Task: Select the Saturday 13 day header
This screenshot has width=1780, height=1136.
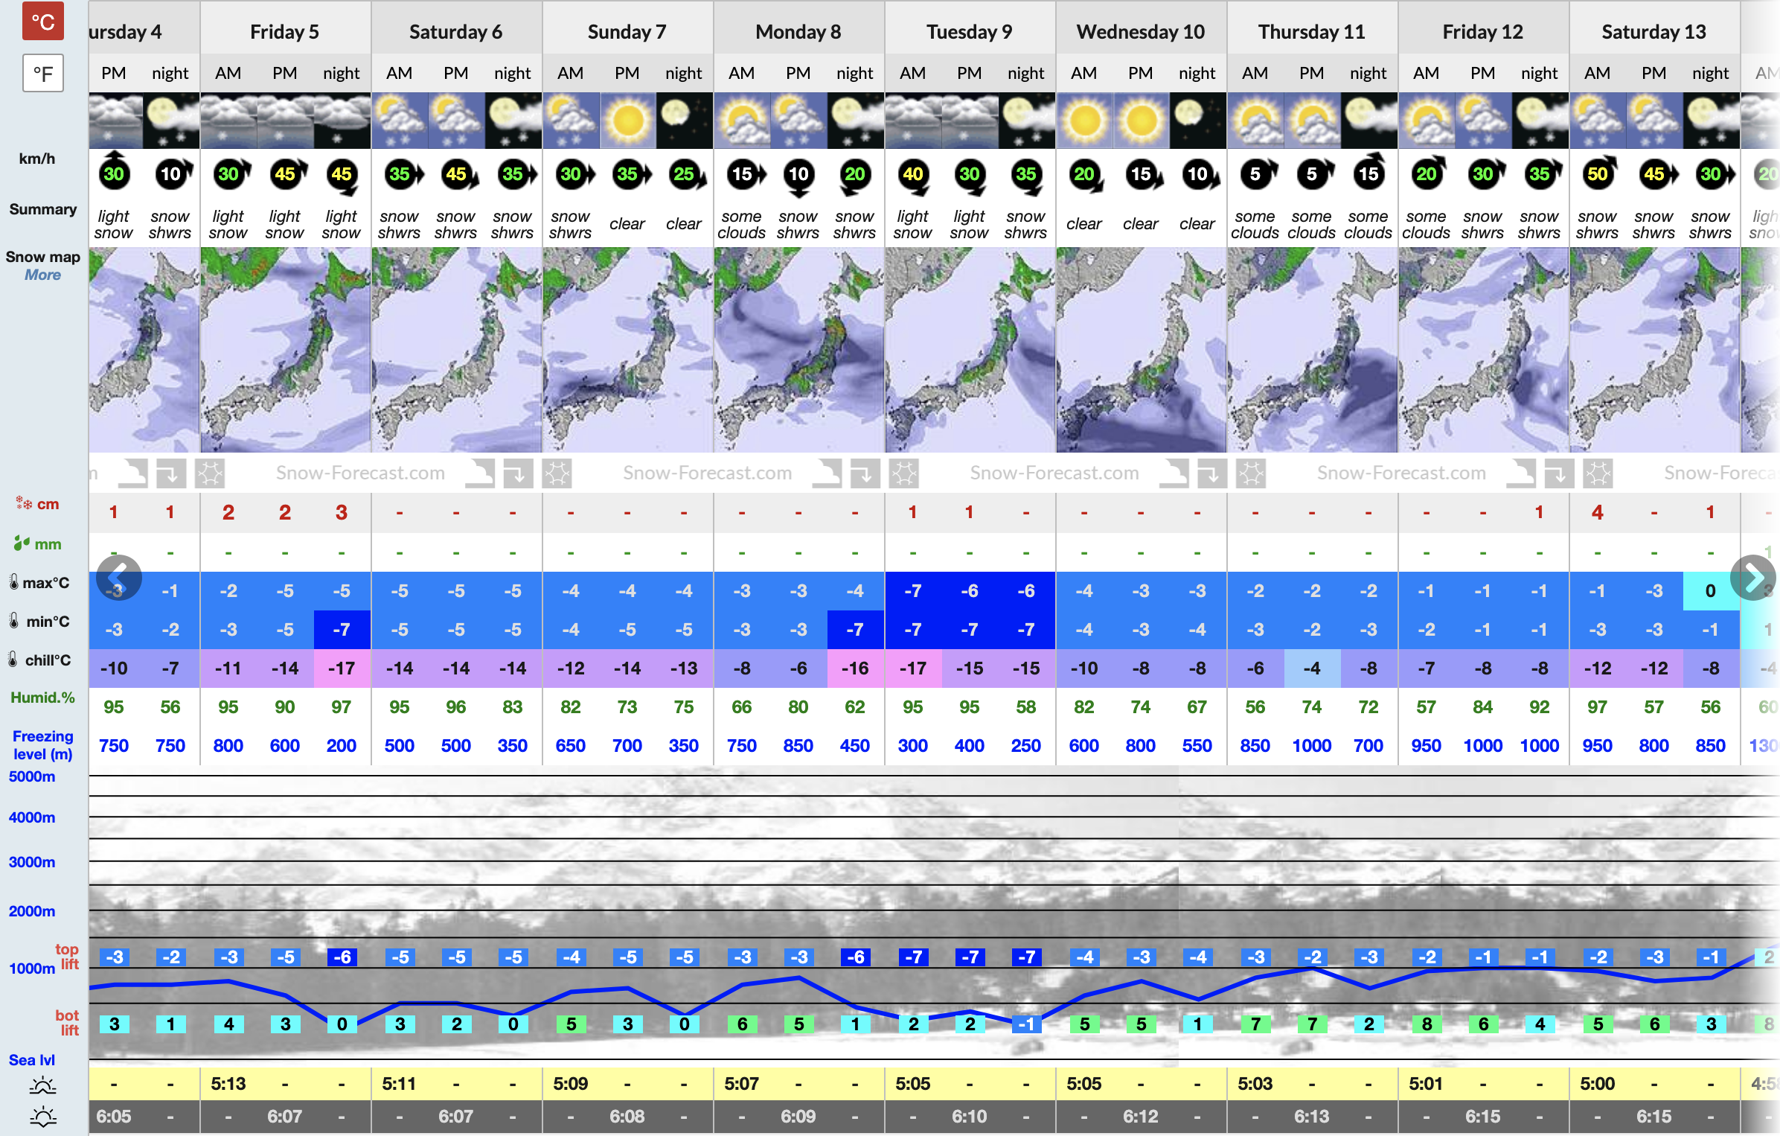Action: [1653, 32]
